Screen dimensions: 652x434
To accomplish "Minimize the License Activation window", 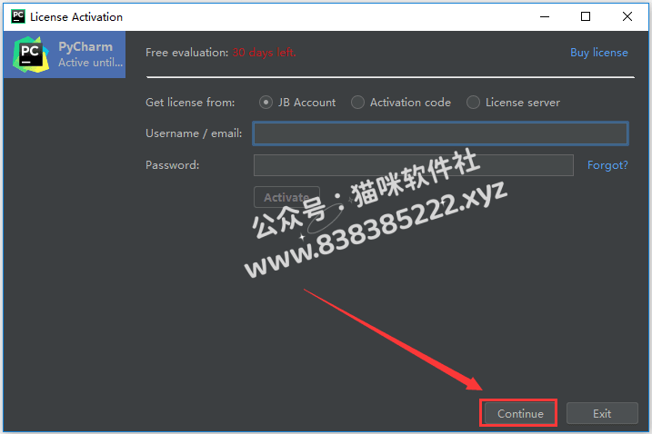I will (545, 16).
